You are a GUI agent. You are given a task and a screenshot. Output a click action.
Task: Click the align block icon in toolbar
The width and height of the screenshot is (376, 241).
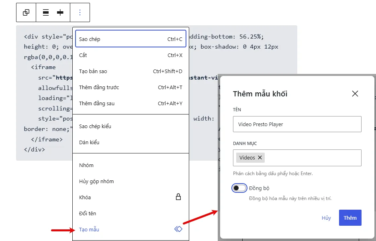click(x=46, y=12)
